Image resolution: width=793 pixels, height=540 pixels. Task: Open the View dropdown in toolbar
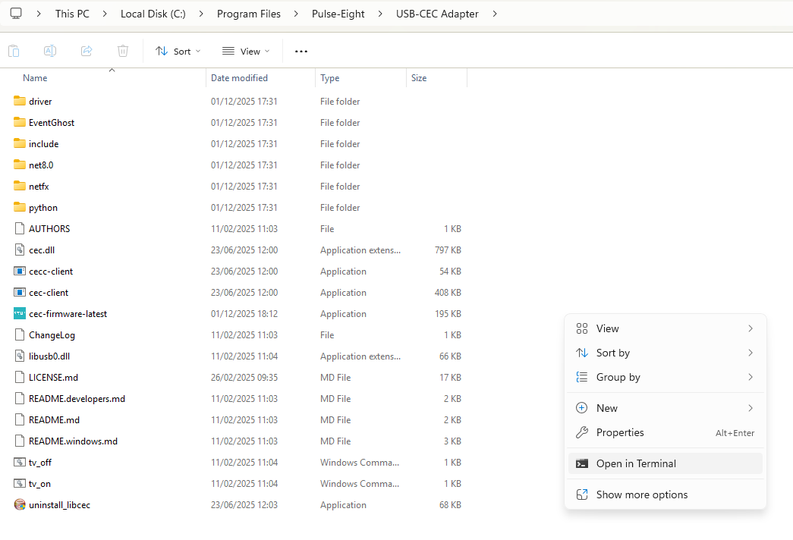(x=247, y=51)
